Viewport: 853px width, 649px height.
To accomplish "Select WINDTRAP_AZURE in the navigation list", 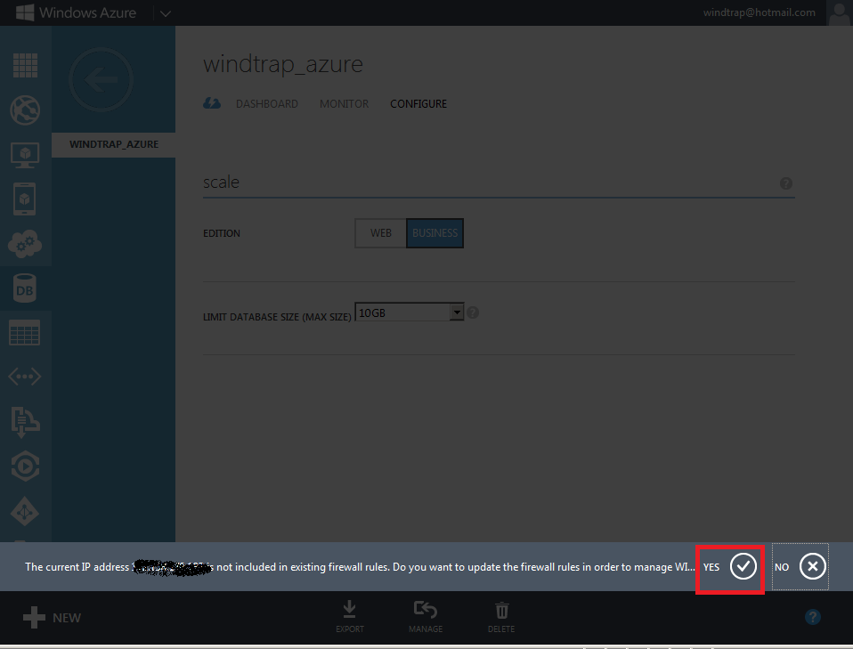I will click(x=114, y=145).
